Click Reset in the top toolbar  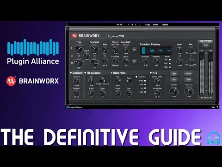coord(165,25)
